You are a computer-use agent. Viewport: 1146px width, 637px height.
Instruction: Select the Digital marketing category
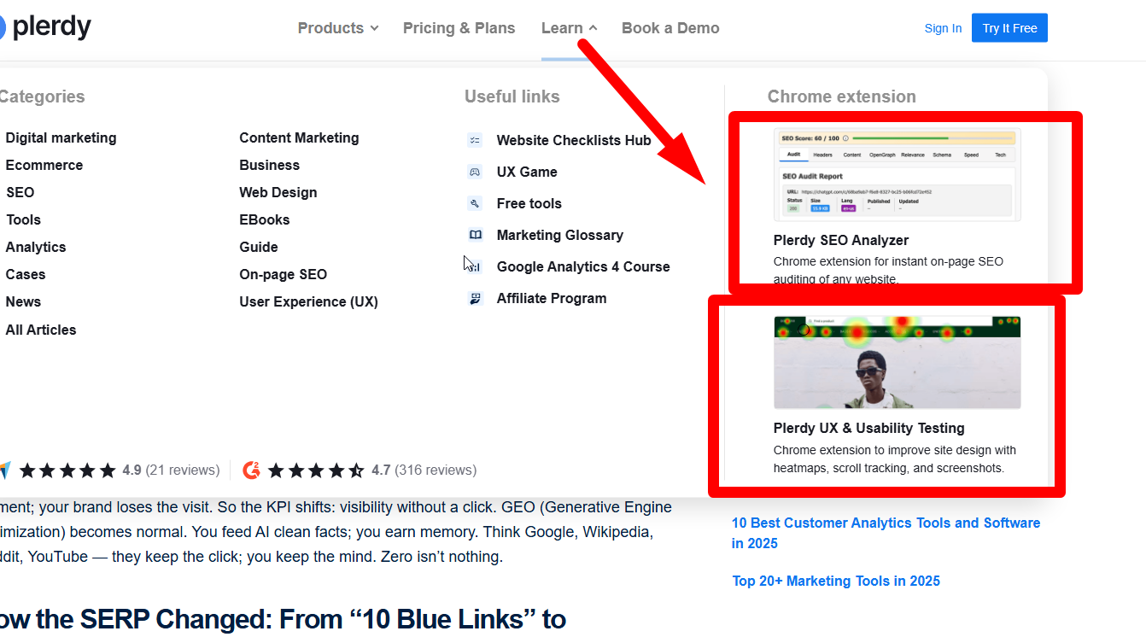click(x=61, y=137)
